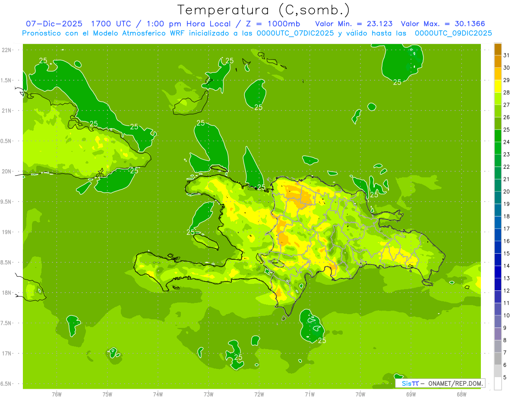Click legend value '23'

(x=507, y=154)
